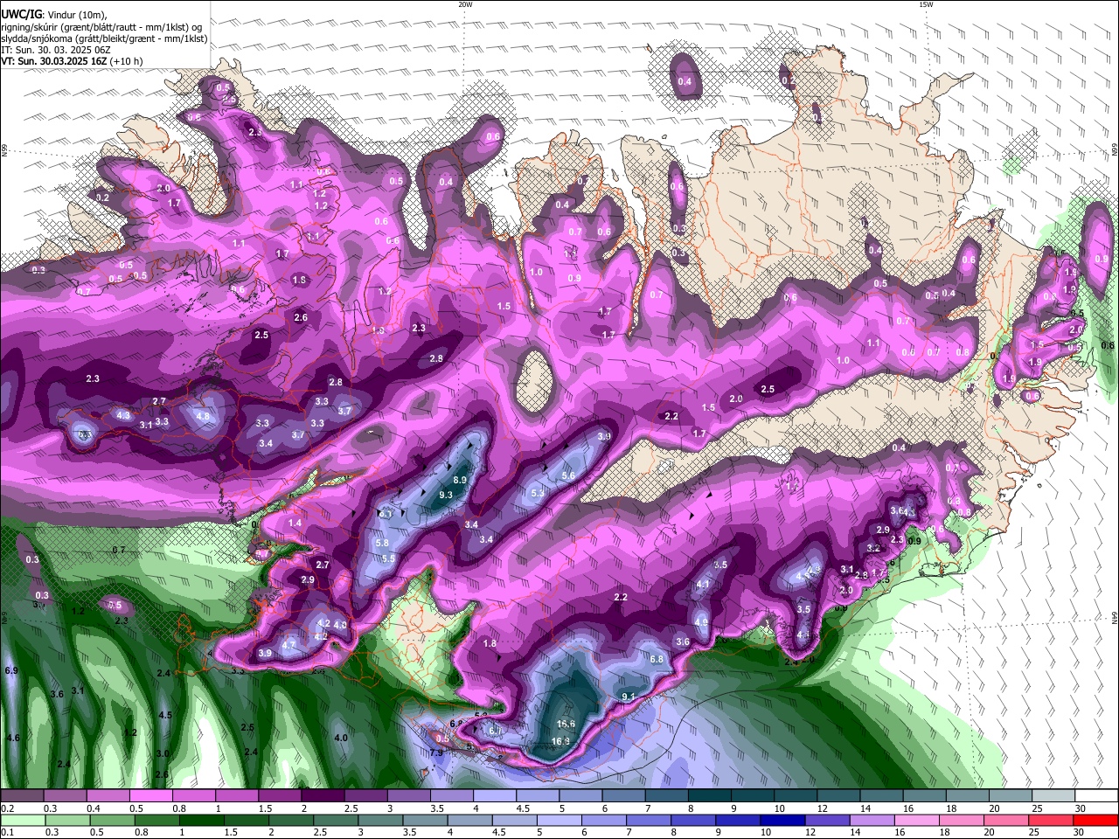Click the 4.3 value in the western band
Viewport: 1119px width, 839px height.
coord(123,415)
